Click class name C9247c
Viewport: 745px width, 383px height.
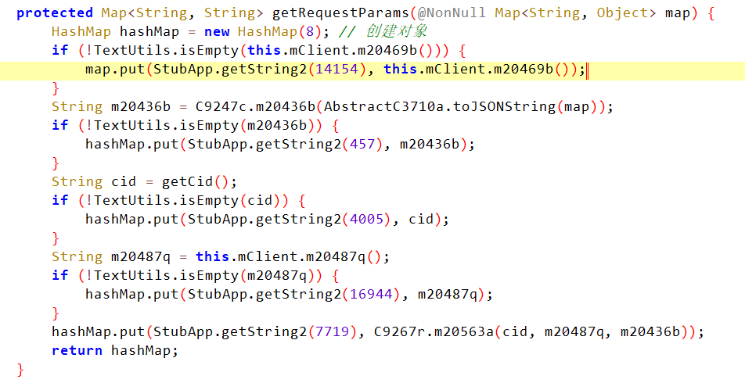click(x=221, y=107)
